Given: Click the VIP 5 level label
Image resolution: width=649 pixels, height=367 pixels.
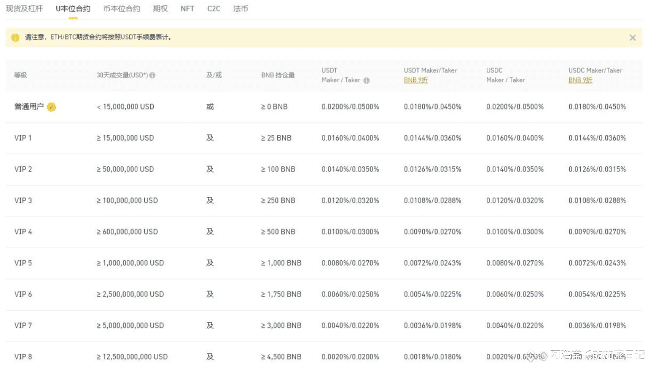Looking at the screenshot, I should coord(23,263).
